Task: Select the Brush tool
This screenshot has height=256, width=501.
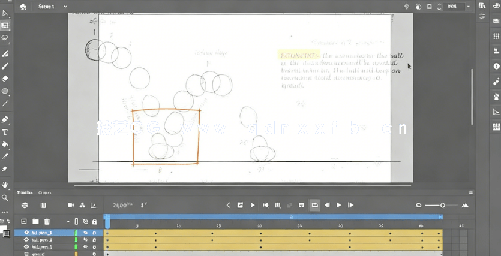Action: tap(5, 66)
